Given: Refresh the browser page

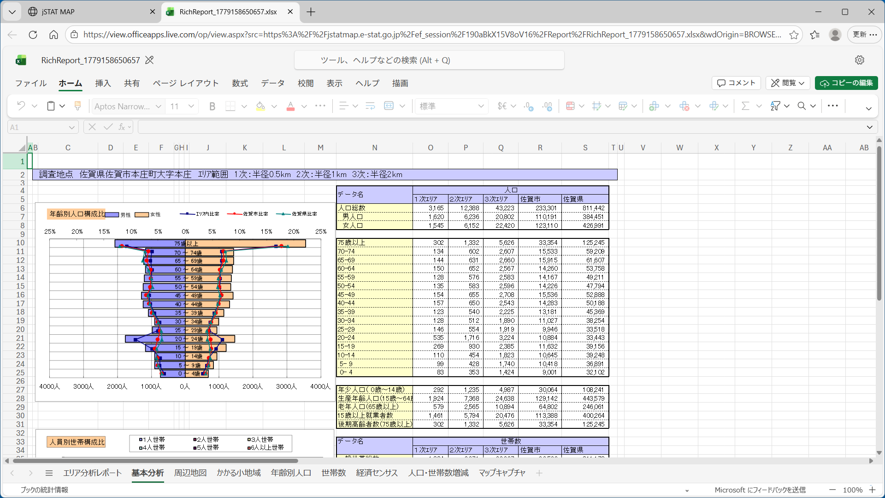Looking at the screenshot, I should pyautogui.click(x=33, y=35).
